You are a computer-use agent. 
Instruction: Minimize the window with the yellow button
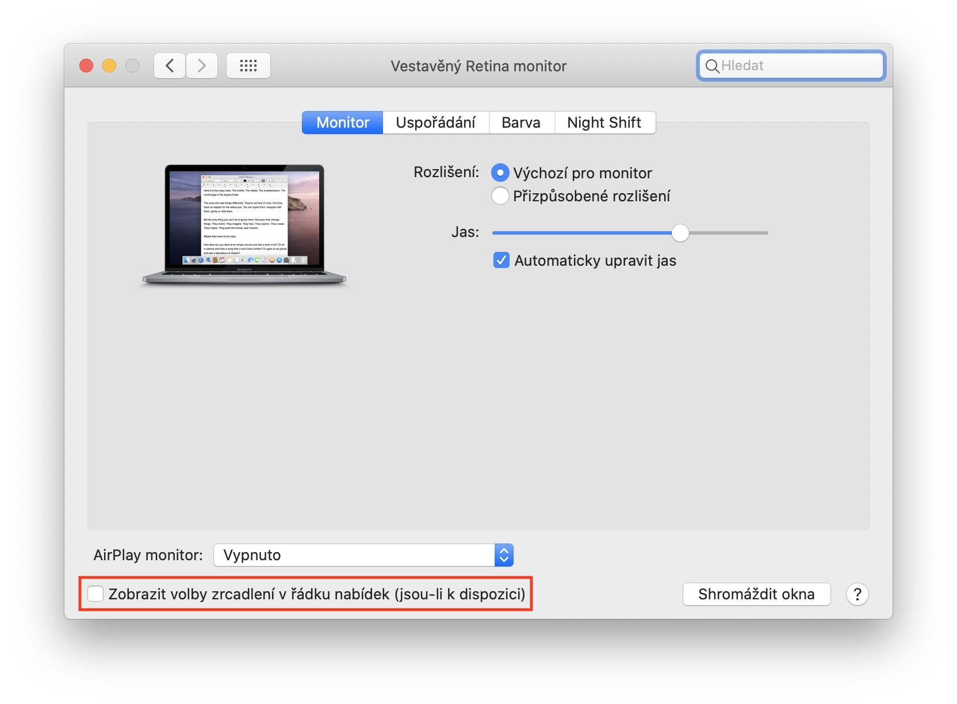click(109, 66)
